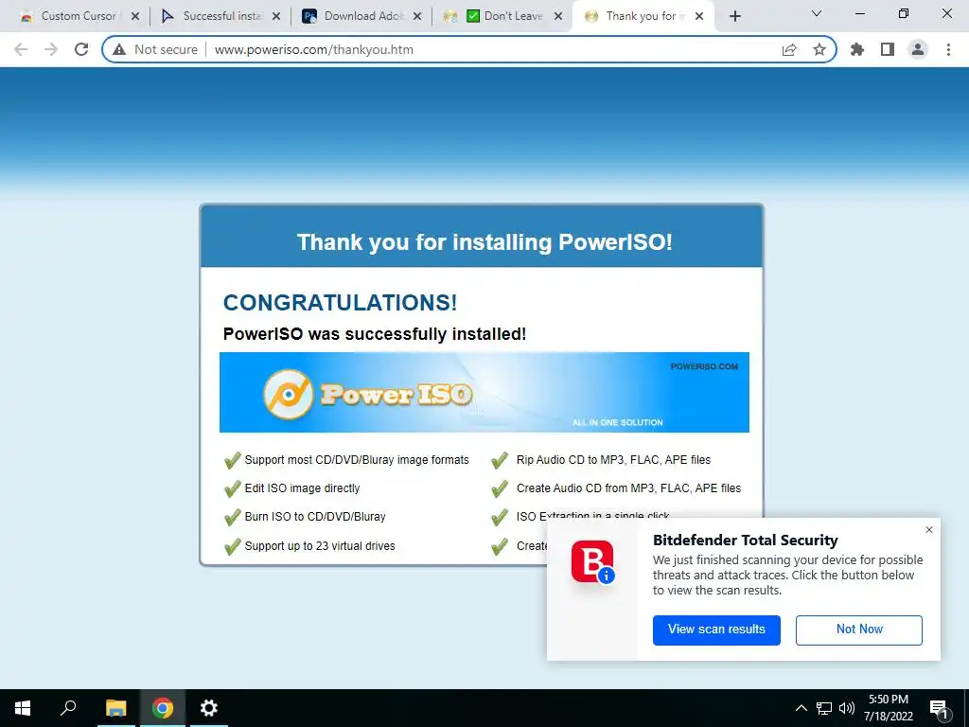Click the Not secure warning icon

pyautogui.click(x=119, y=49)
